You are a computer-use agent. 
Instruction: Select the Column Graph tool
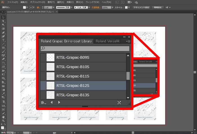pyautogui.click(x=3, y=105)
